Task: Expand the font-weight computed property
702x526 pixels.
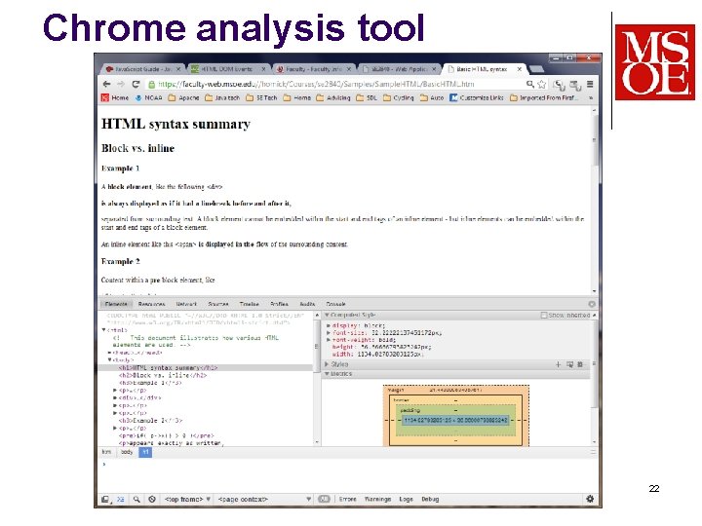Action: [330, 340]
